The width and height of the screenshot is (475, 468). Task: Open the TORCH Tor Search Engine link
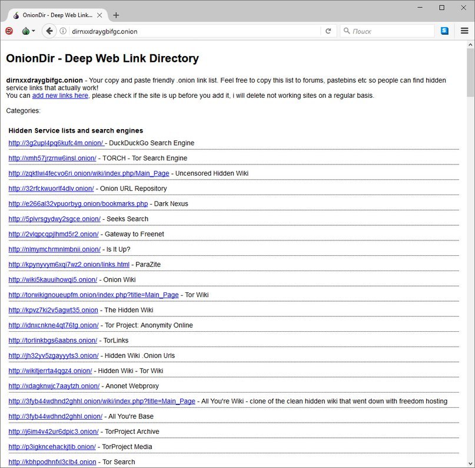(x=52, y=159)
